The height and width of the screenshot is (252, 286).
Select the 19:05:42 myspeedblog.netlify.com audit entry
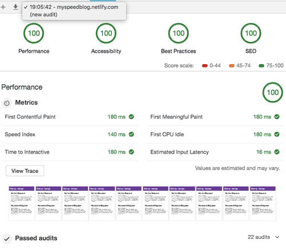[x=74, y=11]
